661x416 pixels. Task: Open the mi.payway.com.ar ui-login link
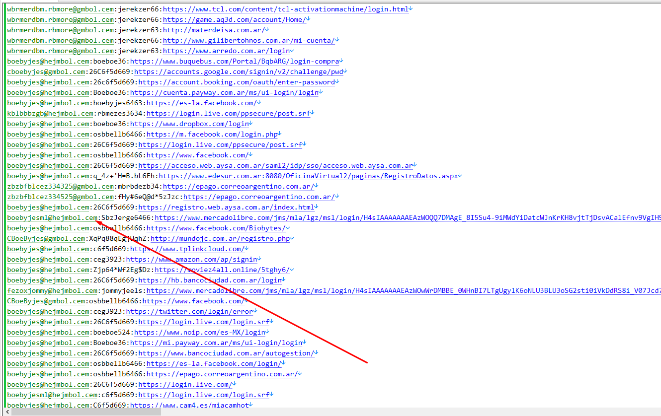[216, 343]
